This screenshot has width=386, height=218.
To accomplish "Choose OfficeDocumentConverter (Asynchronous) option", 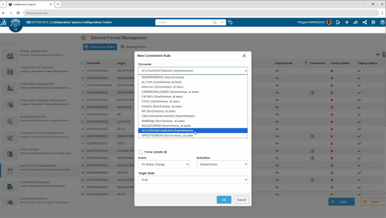I will [x=193, y=116].
